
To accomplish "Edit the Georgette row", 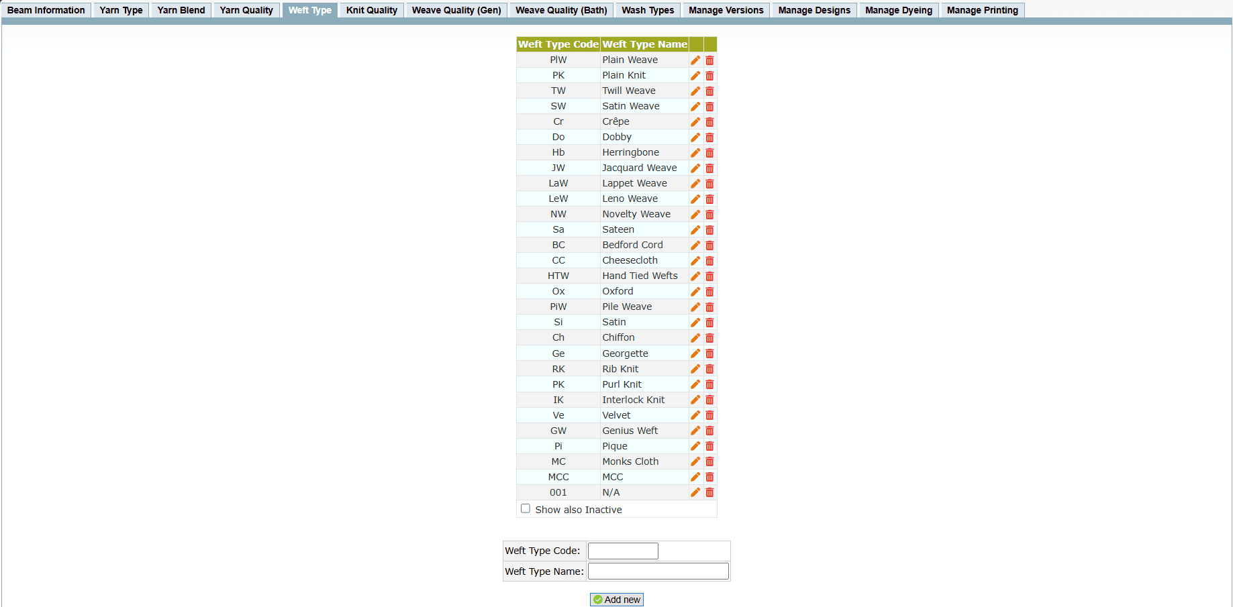I will click(x=695, y=353).
